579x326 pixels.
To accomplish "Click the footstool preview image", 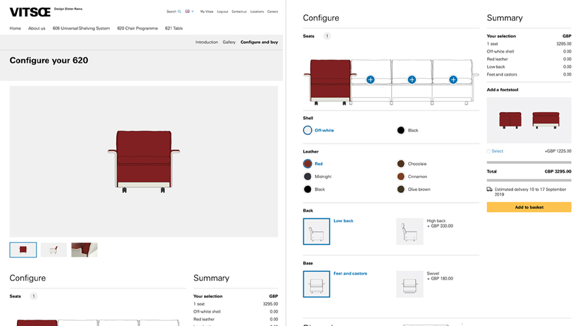I will 529,121.
